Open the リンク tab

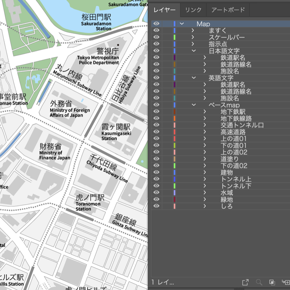point(193,10)
